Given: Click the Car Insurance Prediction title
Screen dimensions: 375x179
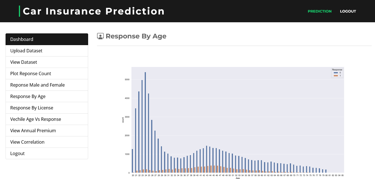Looking at the screenshot, I should (x=94, y=11).
